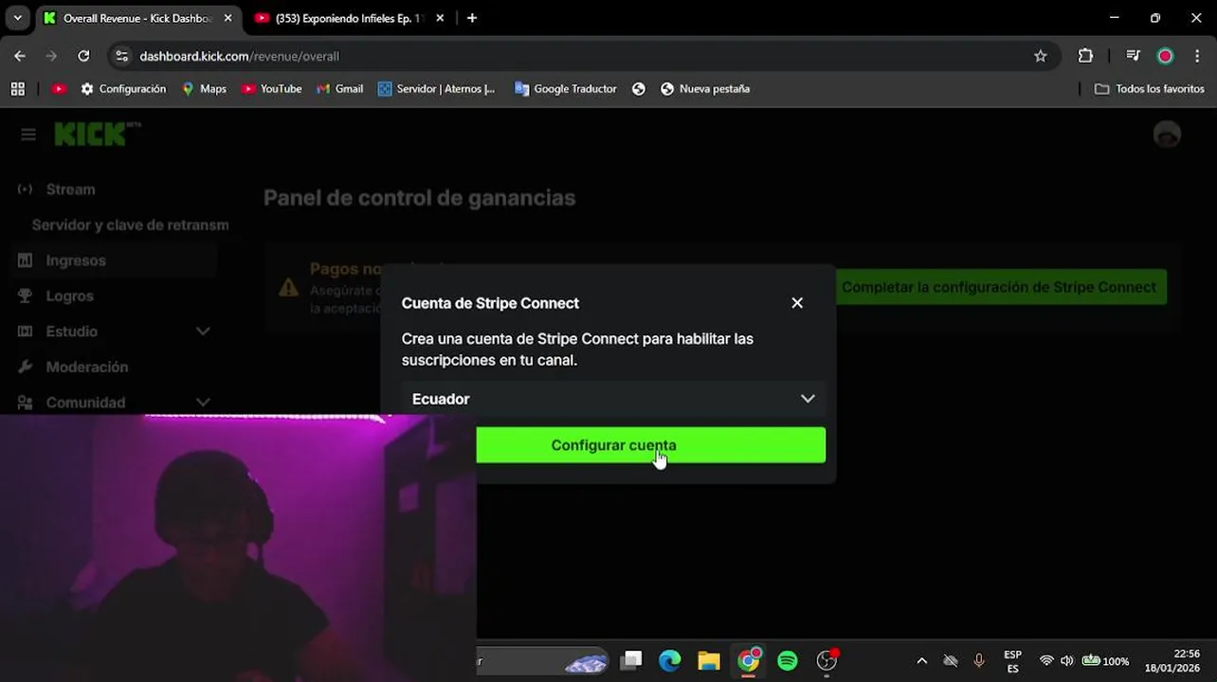This screenshot has width=1217, height=682.
Task: Open the Chrome extensions menu
Action: 1085,56
